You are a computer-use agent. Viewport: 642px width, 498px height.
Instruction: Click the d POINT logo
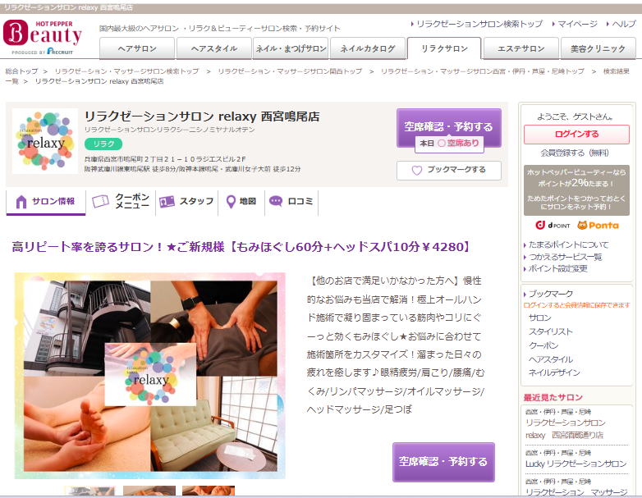[x=553, y=225]
